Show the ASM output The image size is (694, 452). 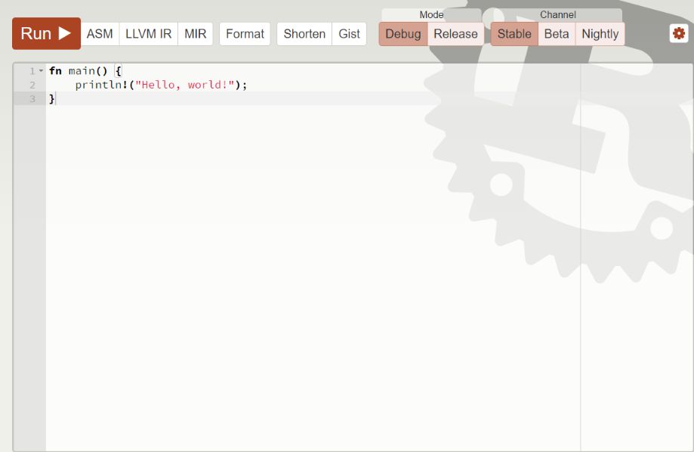coord(100,33)
